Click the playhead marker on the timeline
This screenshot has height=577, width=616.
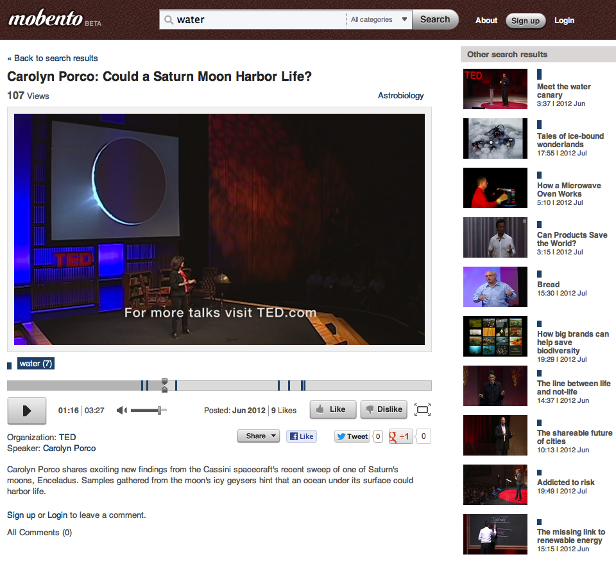click(x=165, y=386)
